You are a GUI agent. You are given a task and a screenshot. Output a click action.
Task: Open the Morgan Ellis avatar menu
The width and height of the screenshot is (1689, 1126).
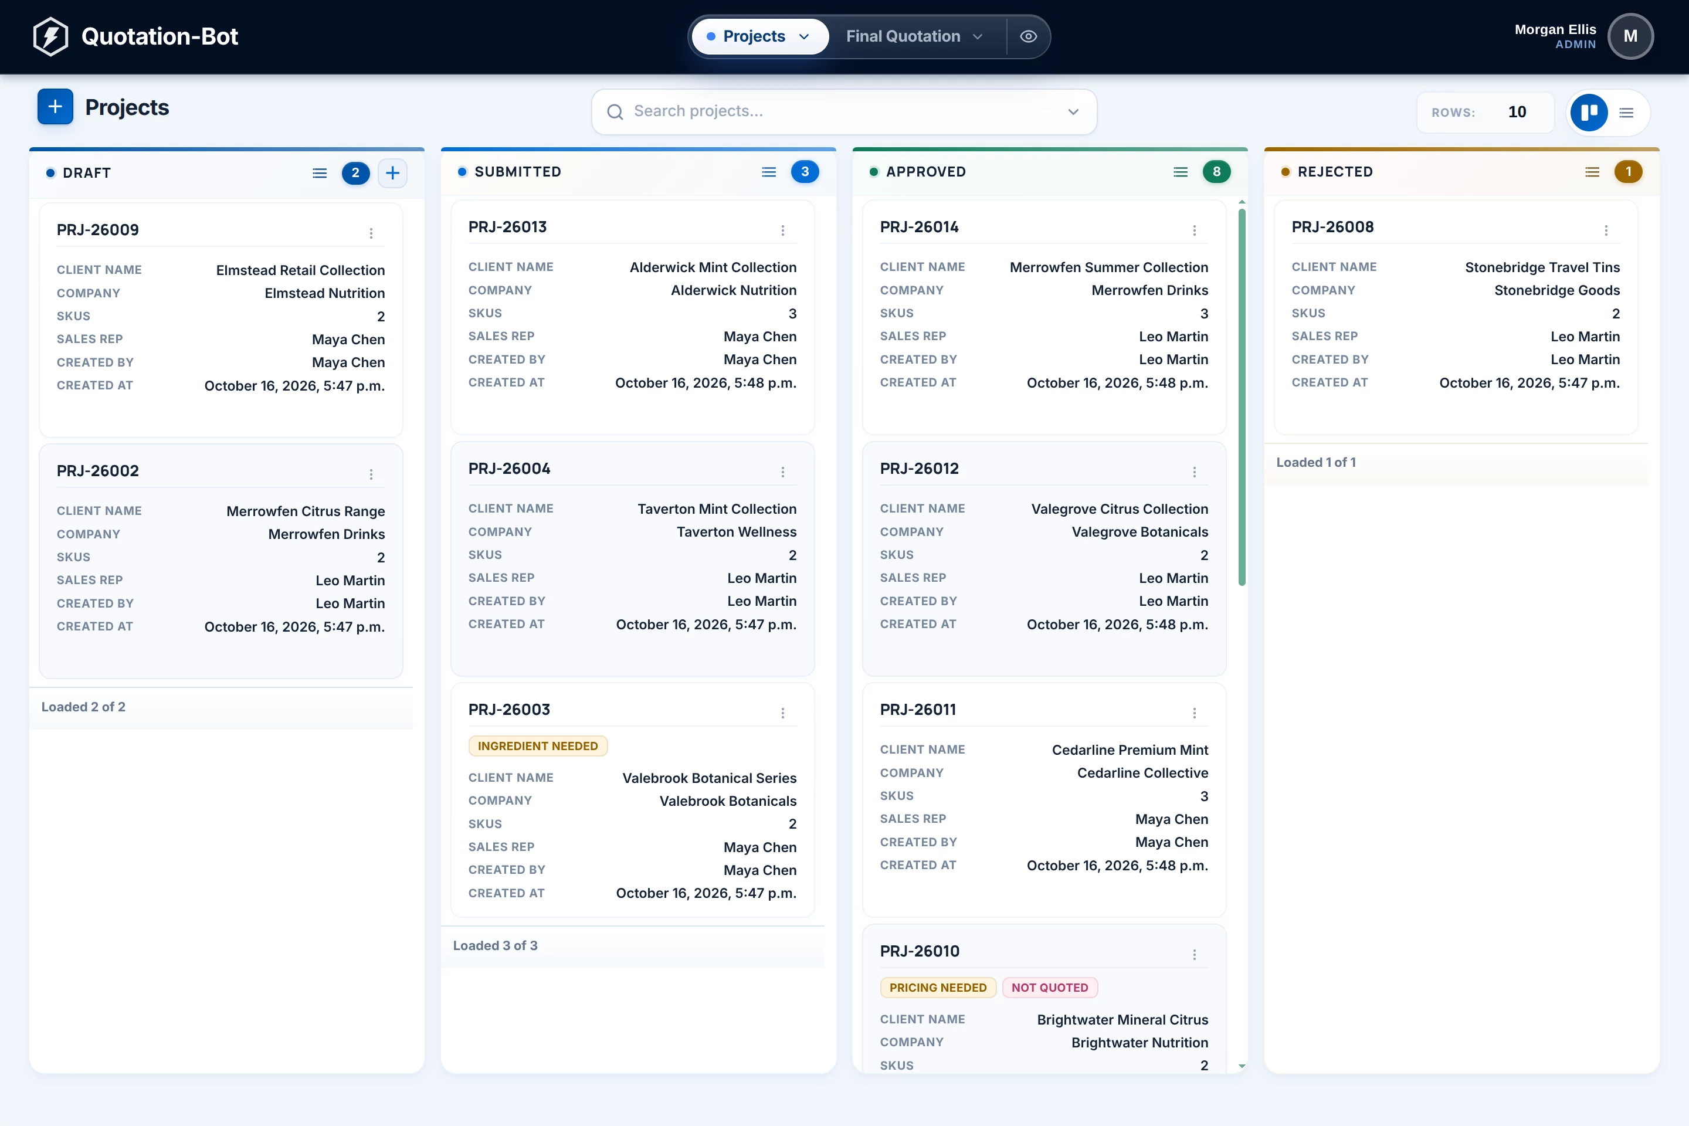[1630, 36]
